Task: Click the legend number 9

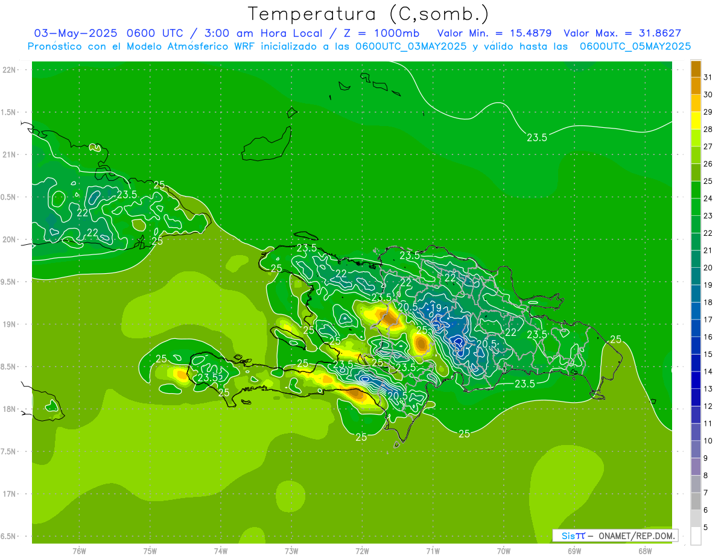Action: [x=706, y=458]
